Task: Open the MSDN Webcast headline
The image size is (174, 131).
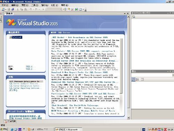Action: pyautogui.click(x=83, y=111)
